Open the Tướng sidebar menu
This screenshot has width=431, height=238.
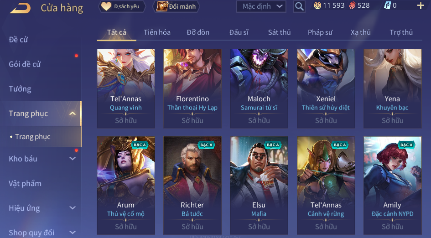(20, 89)
